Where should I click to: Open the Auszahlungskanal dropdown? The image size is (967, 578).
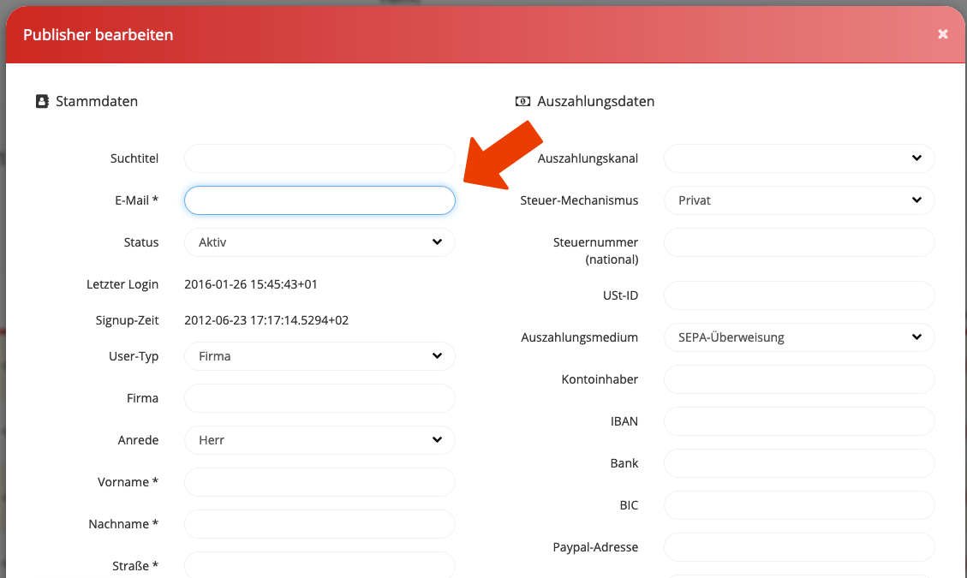tap(798, 158)
